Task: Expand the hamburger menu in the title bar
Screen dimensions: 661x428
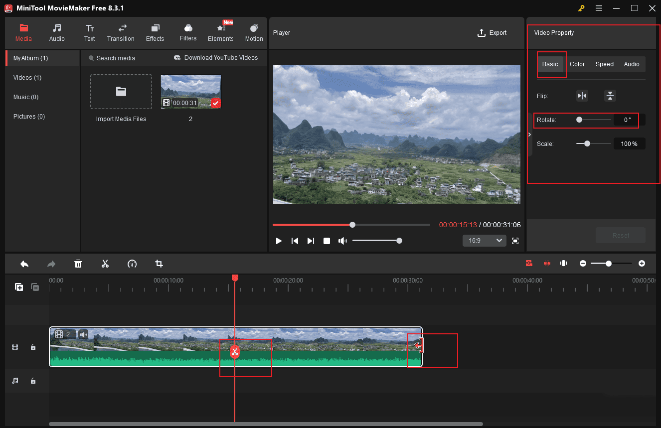Action: tap(599, 8)
